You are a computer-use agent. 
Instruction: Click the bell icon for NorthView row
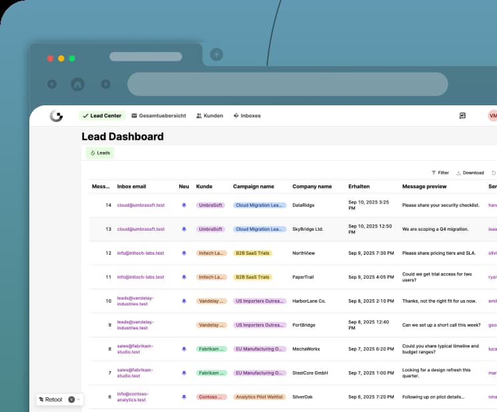coord(184,253)
